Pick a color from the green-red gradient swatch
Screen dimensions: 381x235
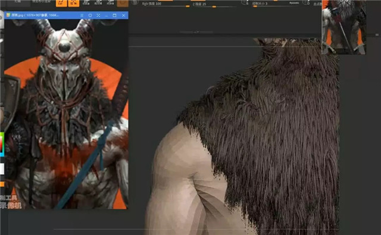[2, 144]
